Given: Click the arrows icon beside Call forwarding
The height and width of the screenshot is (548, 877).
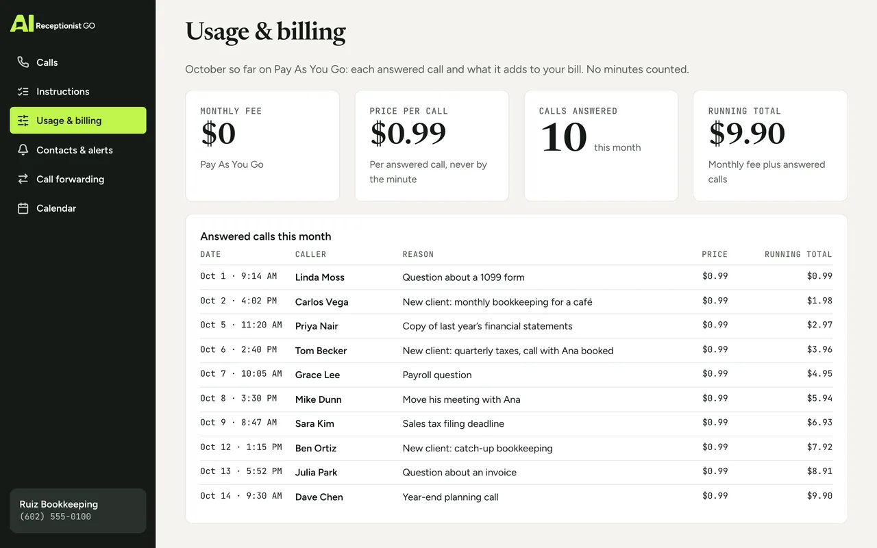Looking at the screenshot, I should point(23,179).
